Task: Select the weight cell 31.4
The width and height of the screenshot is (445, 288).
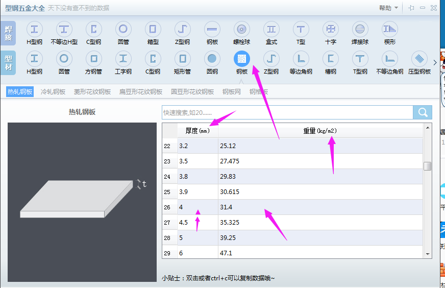Action: coord(320,207)
